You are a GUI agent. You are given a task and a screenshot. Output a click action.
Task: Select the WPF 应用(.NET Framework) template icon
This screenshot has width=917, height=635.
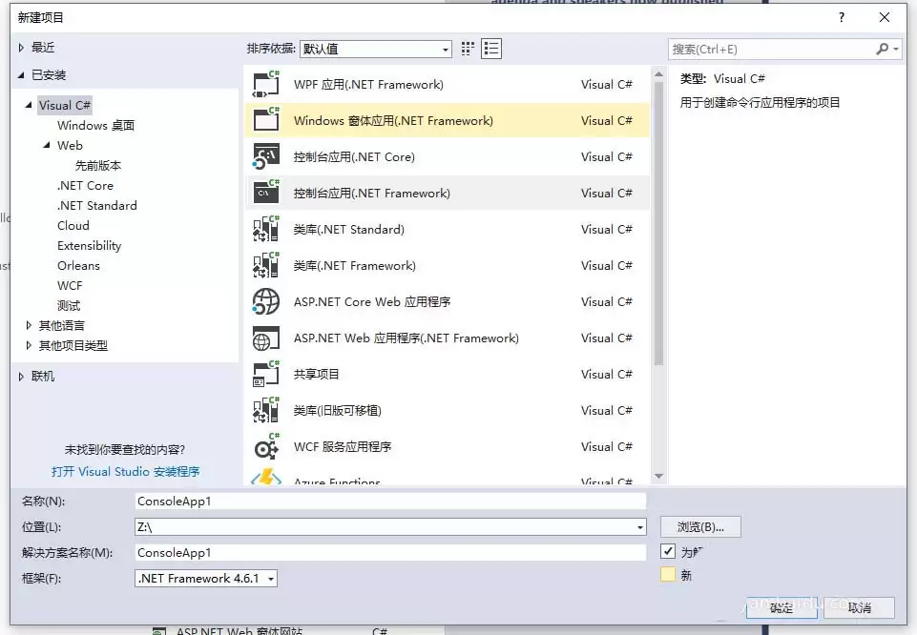(x=266, y=84)
